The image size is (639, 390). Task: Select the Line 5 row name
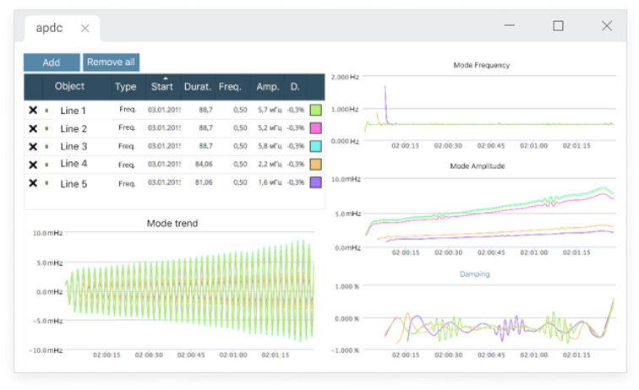click(x=74, y=183)
